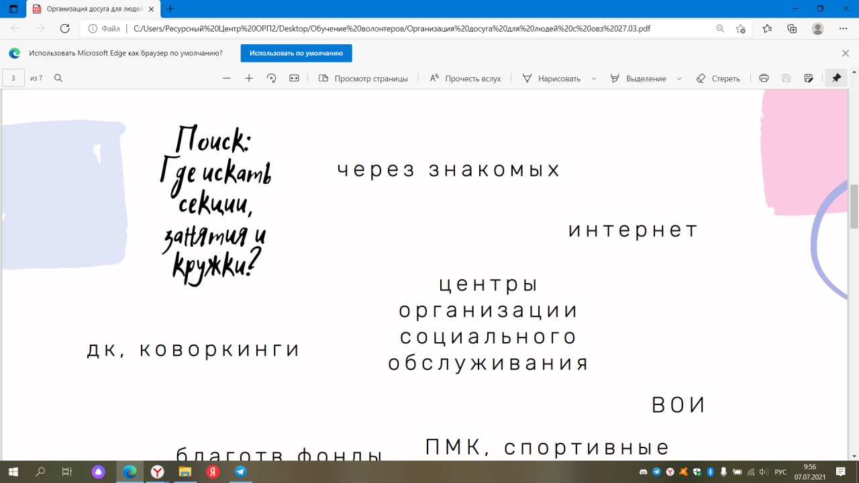Click the page number input field
This screenshot has height=483, width=859.
(x=13, y=78)
